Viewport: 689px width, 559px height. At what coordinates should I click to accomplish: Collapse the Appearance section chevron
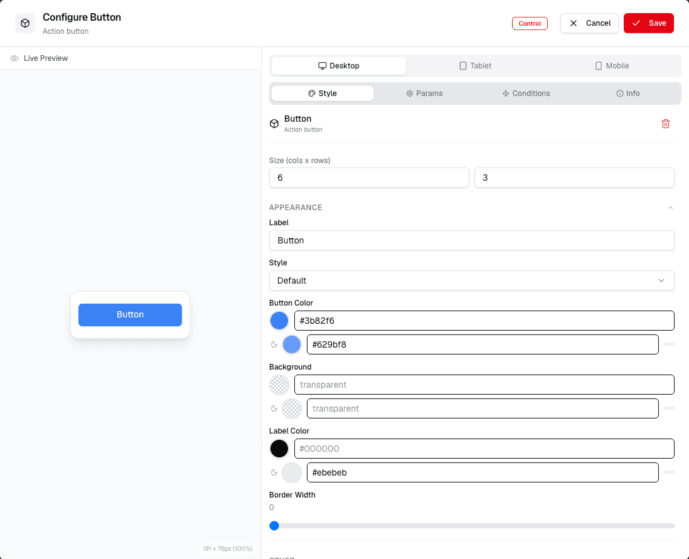[x=671, y=208]
